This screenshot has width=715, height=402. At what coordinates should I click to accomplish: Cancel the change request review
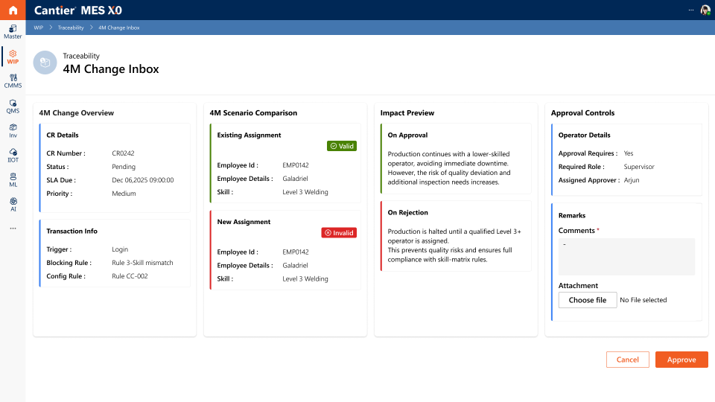click(x=627, y=360)
